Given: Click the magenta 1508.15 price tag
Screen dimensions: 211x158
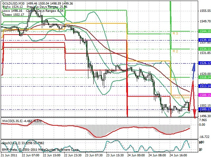Looking at the screenshot, I should 205,95.
